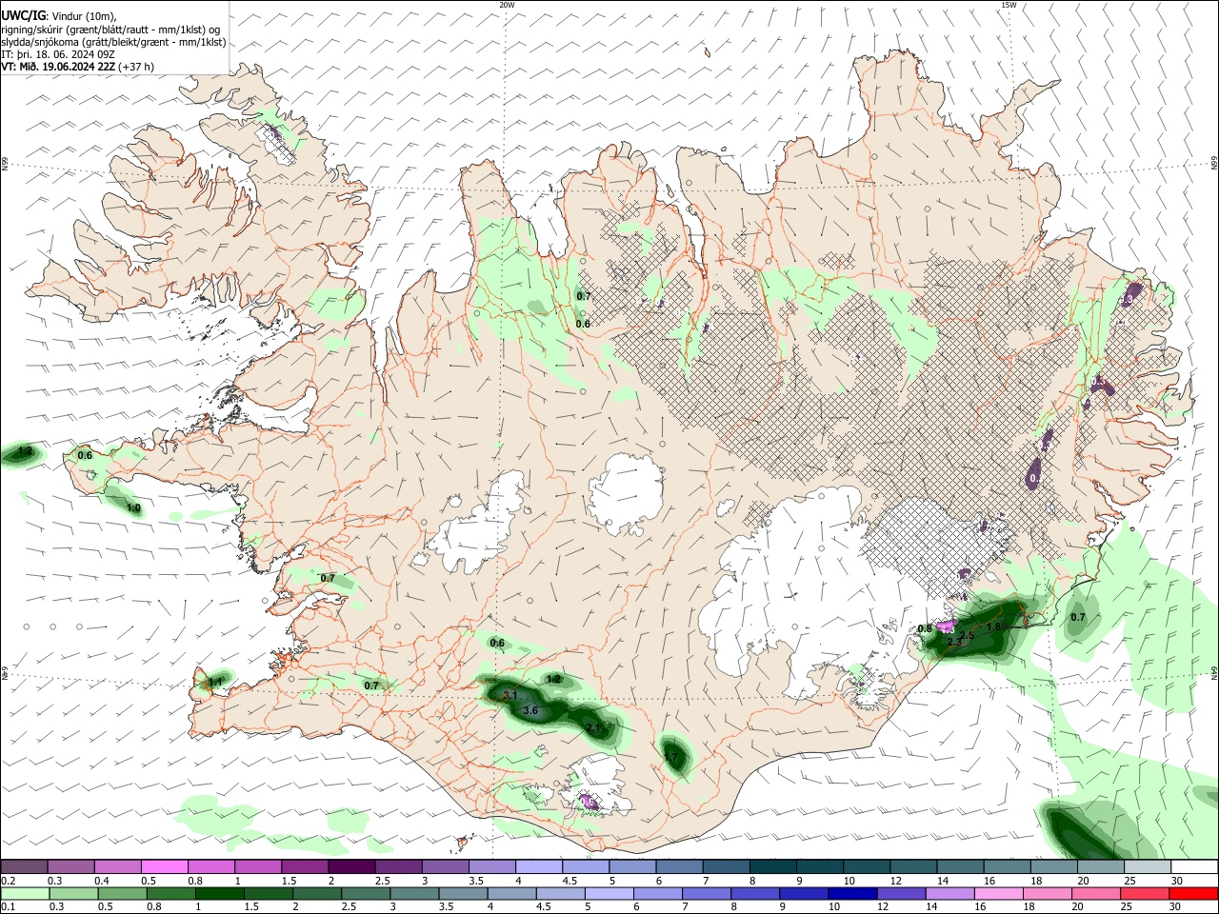Click the '20W' longitude label at top

tap(507, 5)
